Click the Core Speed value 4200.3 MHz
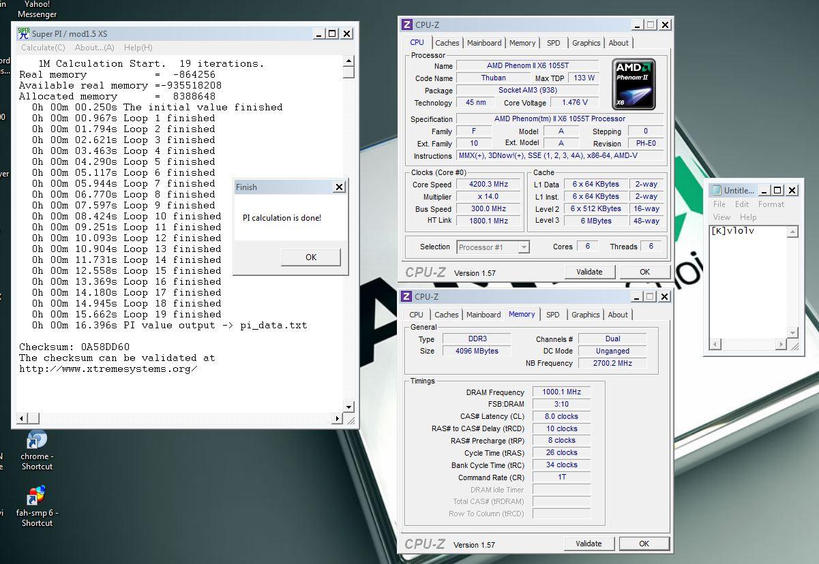Viewport: 819px width, 564px height. (x=488, y=185)
